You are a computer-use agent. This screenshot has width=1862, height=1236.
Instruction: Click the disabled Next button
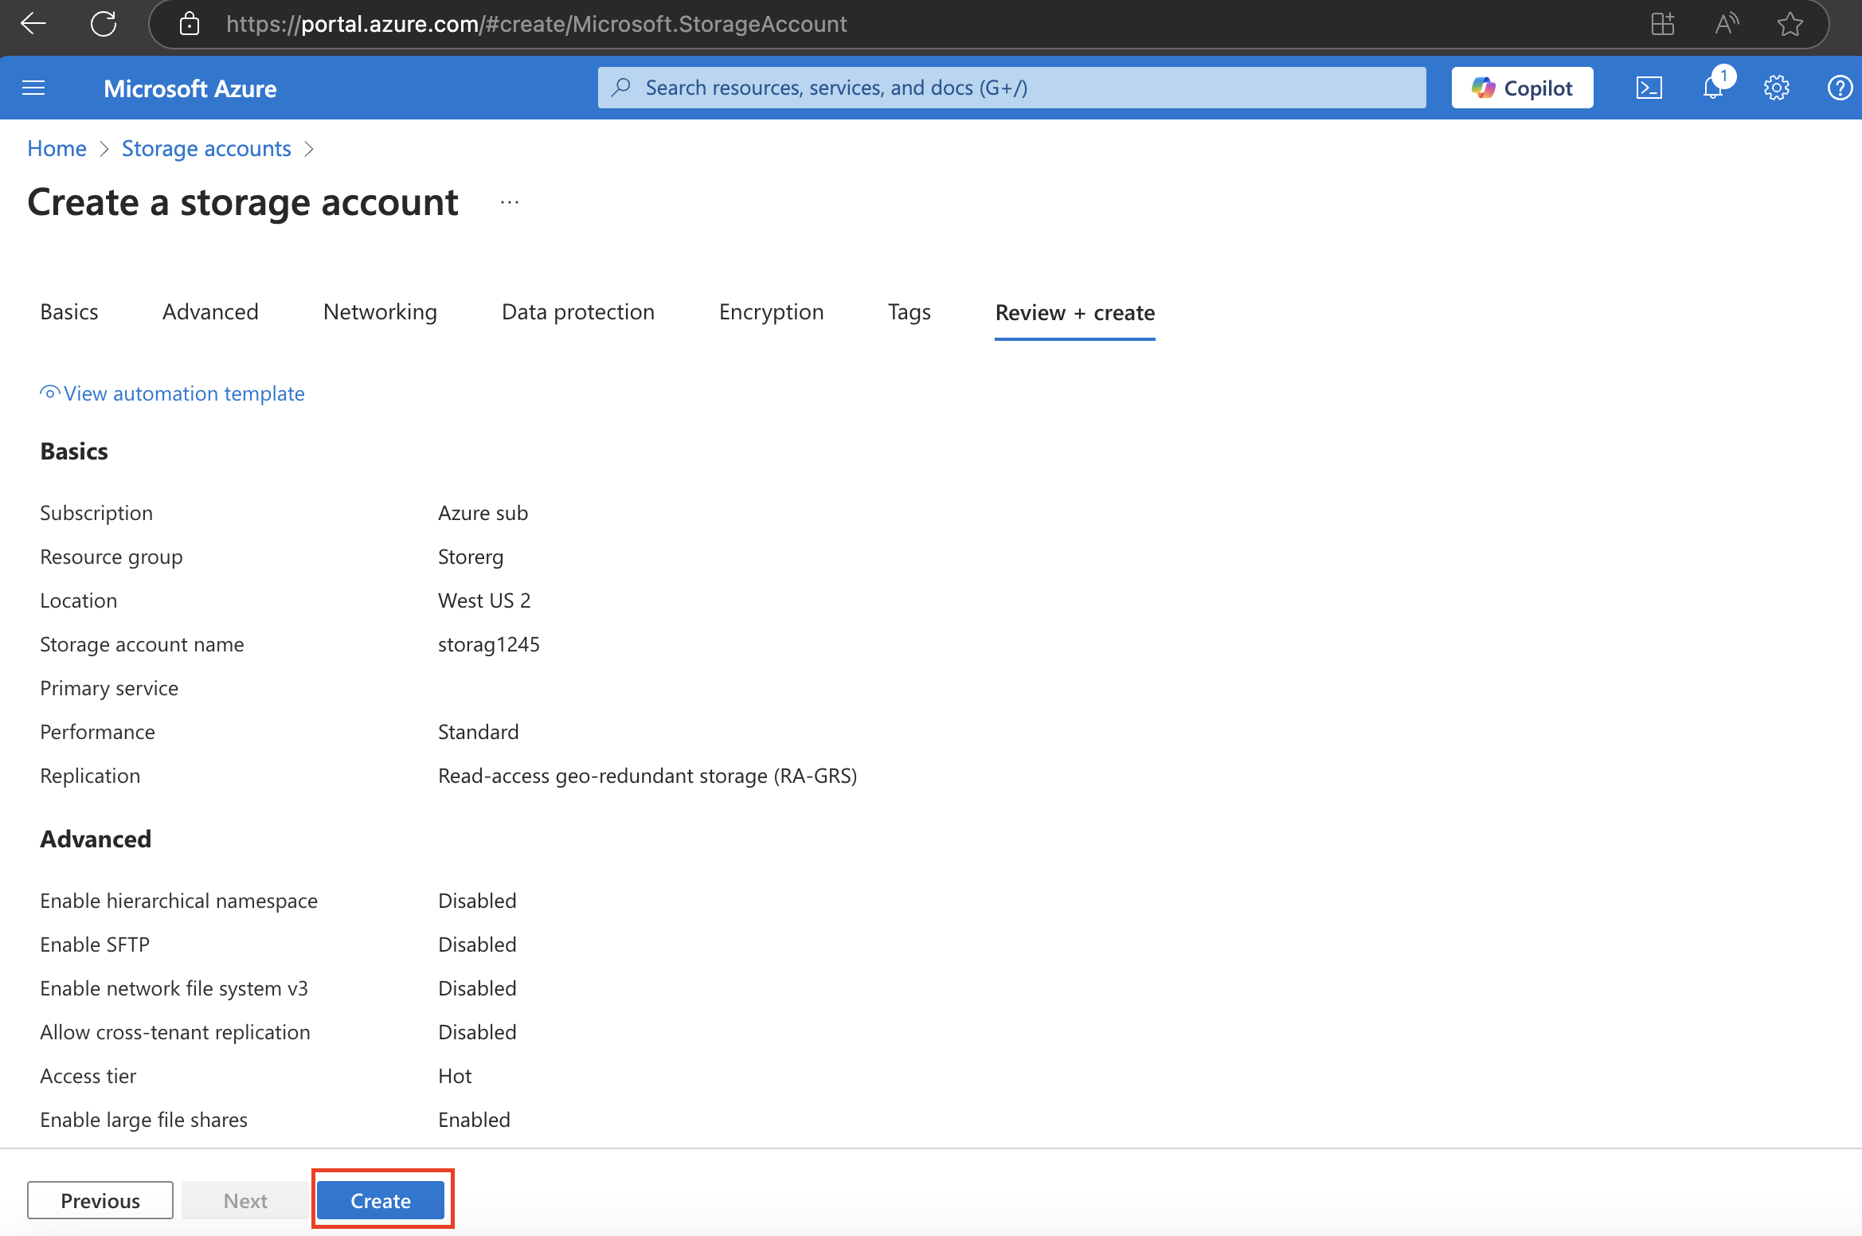tap(245, 1200)
